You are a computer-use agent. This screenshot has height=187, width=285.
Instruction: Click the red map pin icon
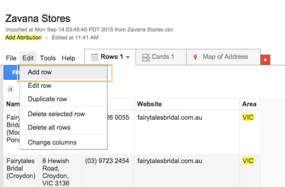(x=195, y=57)
